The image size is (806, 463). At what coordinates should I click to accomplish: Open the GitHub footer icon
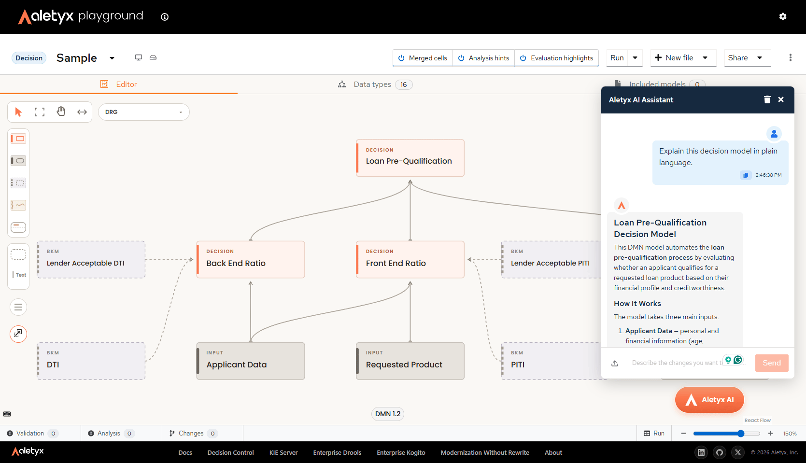(x=720, y=452)
